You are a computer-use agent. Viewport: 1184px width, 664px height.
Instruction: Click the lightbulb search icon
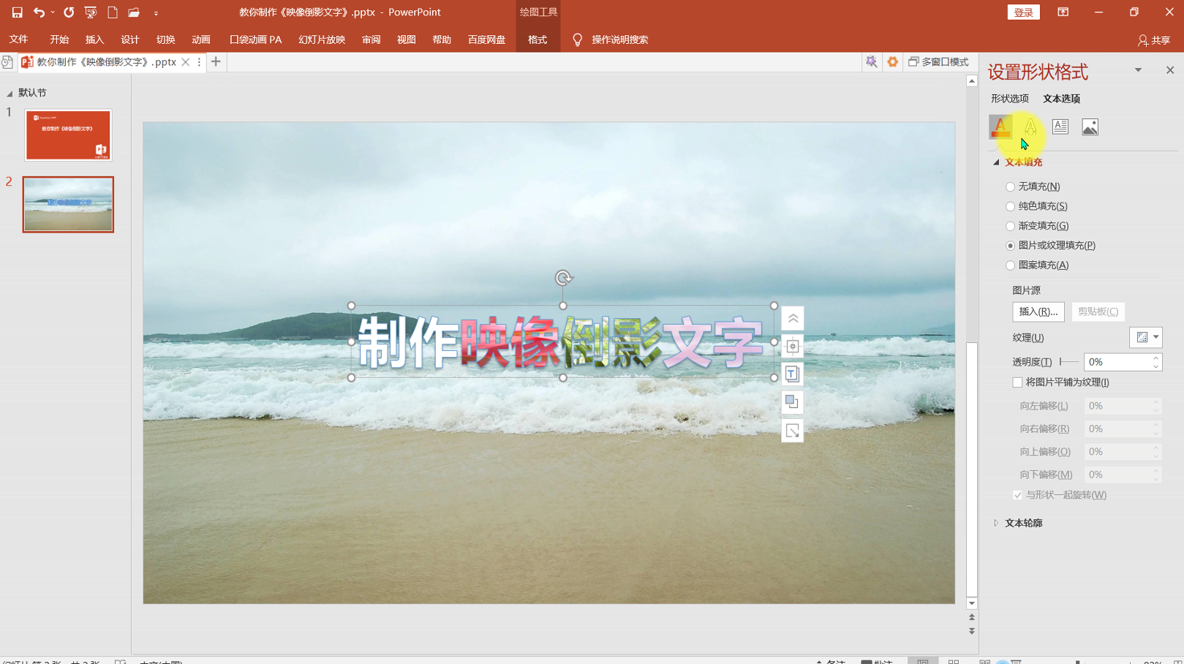pos(578,39)
